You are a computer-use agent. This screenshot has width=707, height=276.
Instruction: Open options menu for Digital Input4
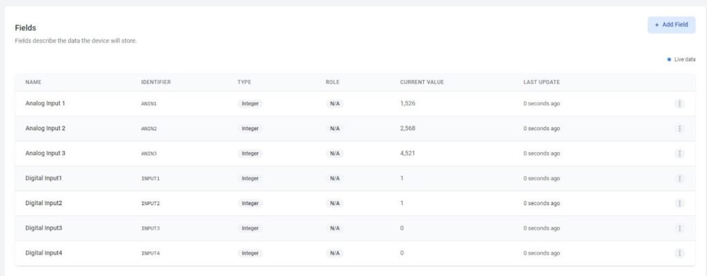pyautogui.click(x=679, y=253)
